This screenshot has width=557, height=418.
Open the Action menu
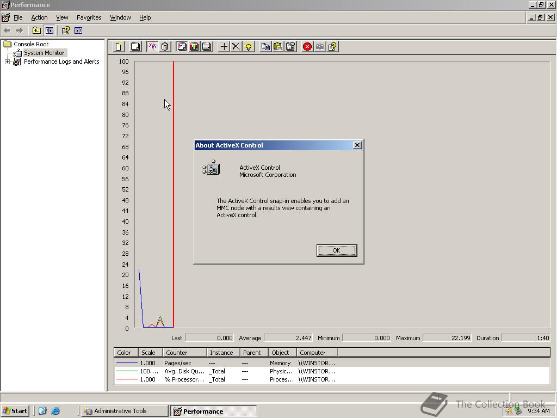click(x=39, y=17)
